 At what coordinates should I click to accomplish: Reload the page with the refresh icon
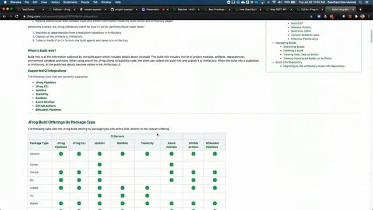click(17, 16)
